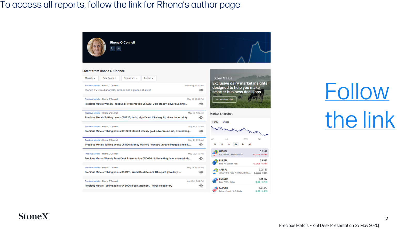This screenshot has height=232, width=413.
Task: Select the 1Y chart range
Action: point(236,144)
